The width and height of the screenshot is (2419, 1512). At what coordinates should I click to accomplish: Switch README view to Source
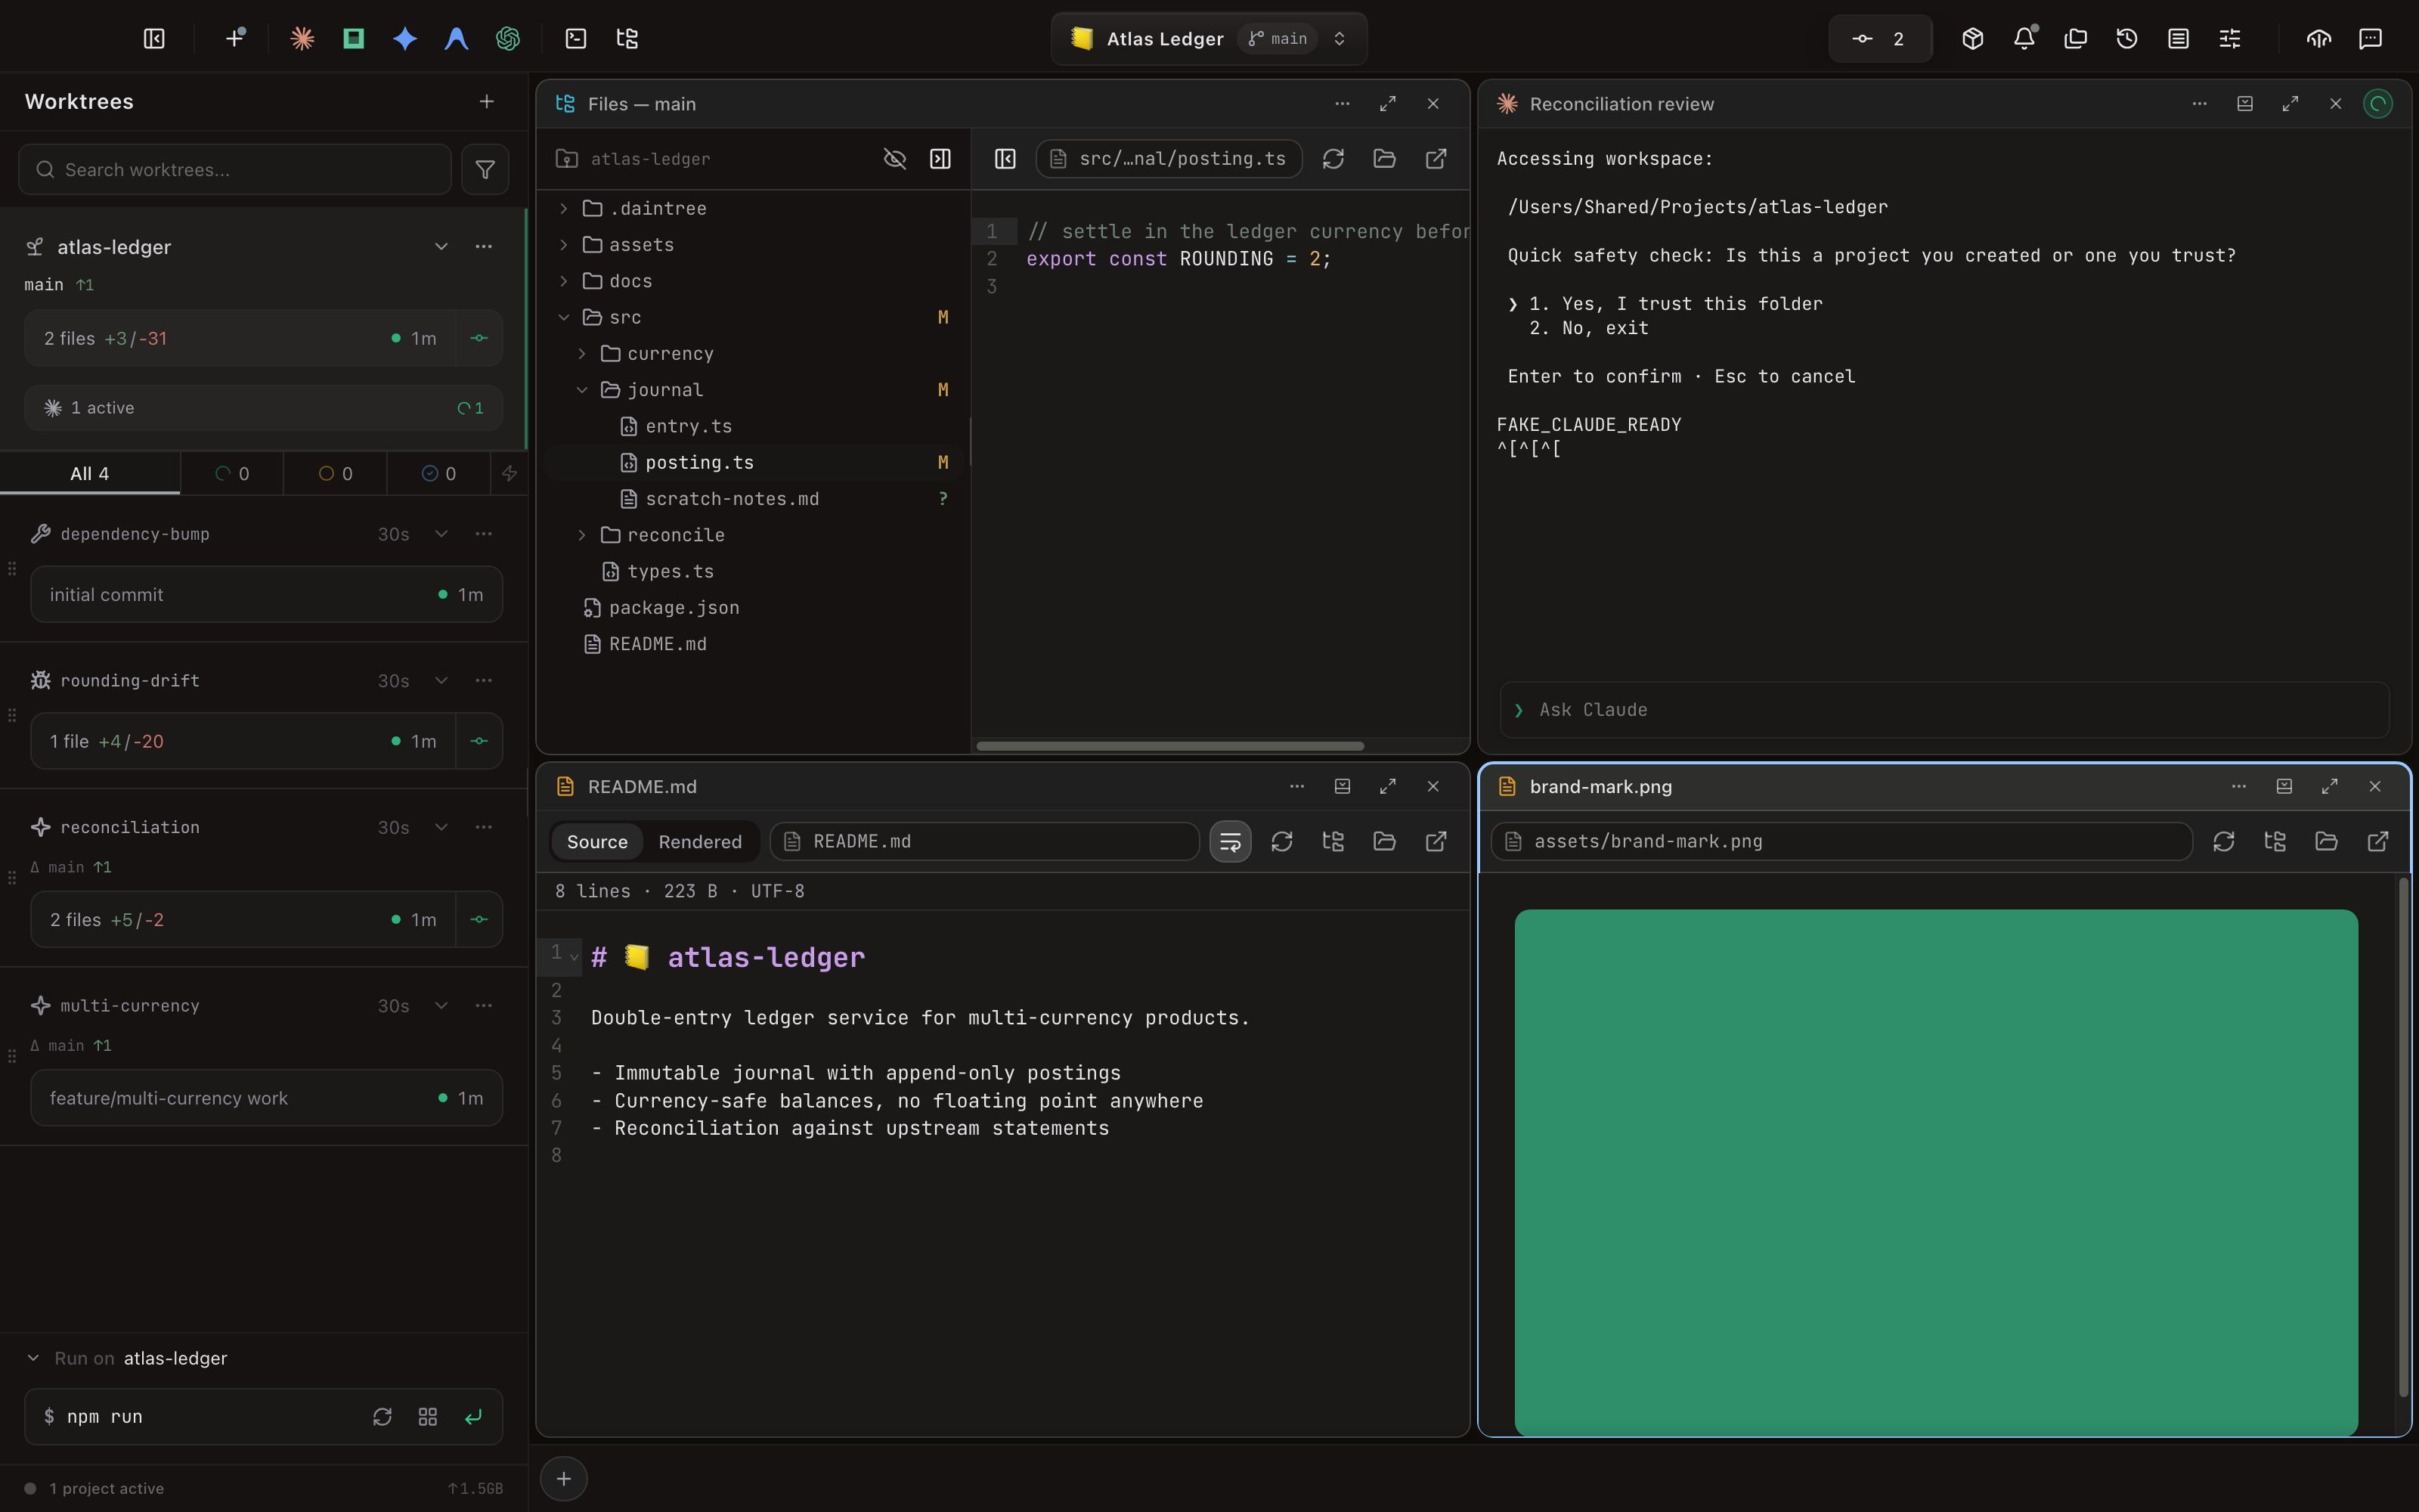(596, 841)
